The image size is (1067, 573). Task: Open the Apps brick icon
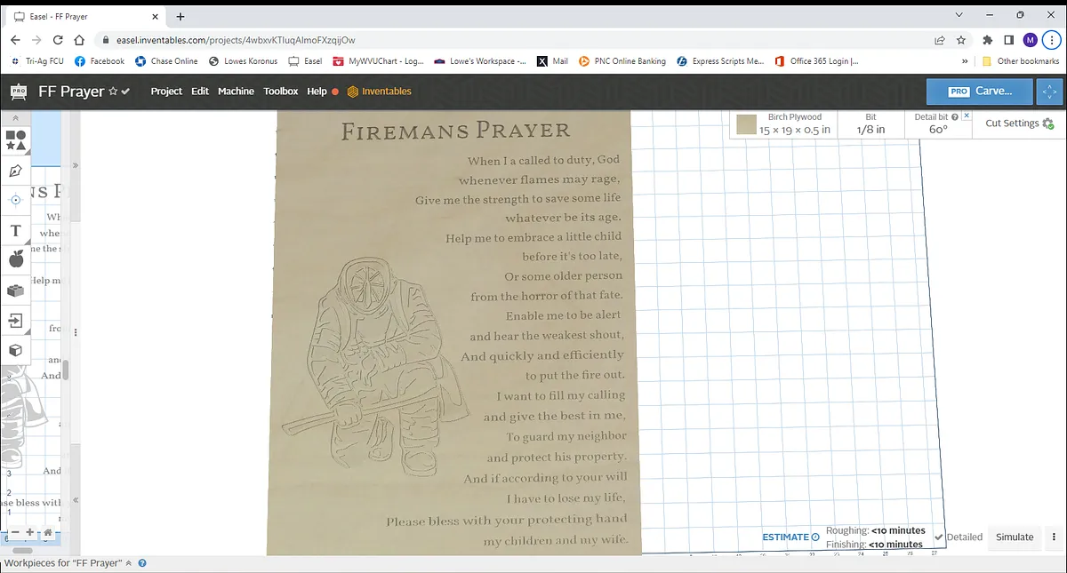(16, 290)
